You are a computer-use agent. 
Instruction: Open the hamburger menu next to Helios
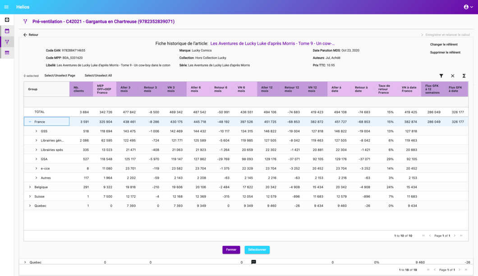pos(6,7)
